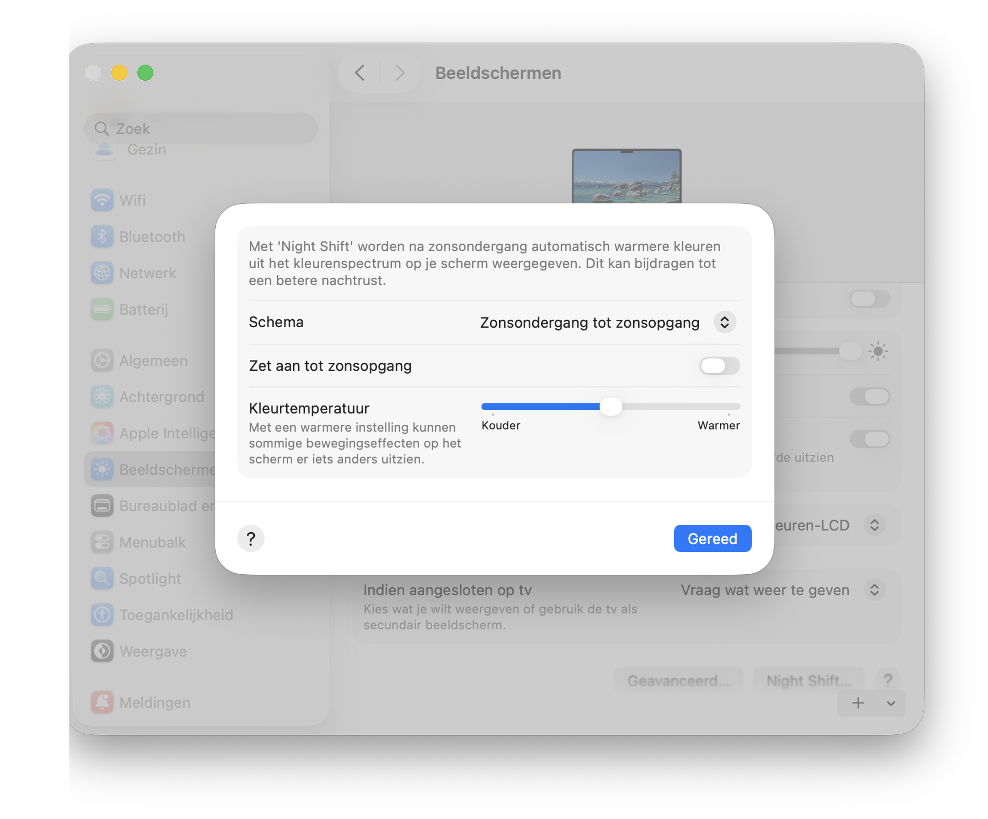Open the Night Shift help via the question mark

pos(251,538)
